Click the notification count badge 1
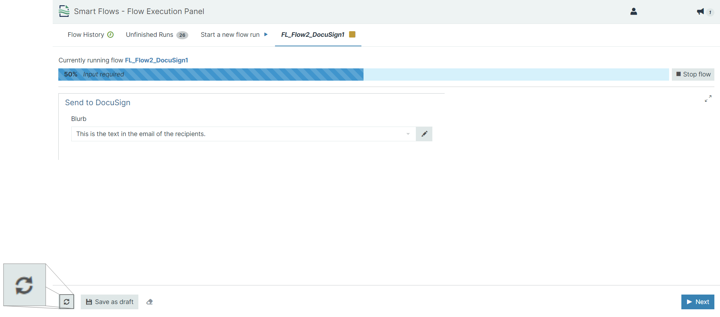The height and width of the screenshot is (317, 720). click(x=710, y=12)
